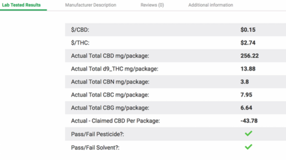Click the Solvent pass green checkmark
The height and width of the screenshot is (160, 286).
(x=248, y=147)
